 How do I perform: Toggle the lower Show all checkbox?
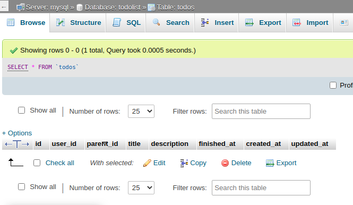point(21,187)
